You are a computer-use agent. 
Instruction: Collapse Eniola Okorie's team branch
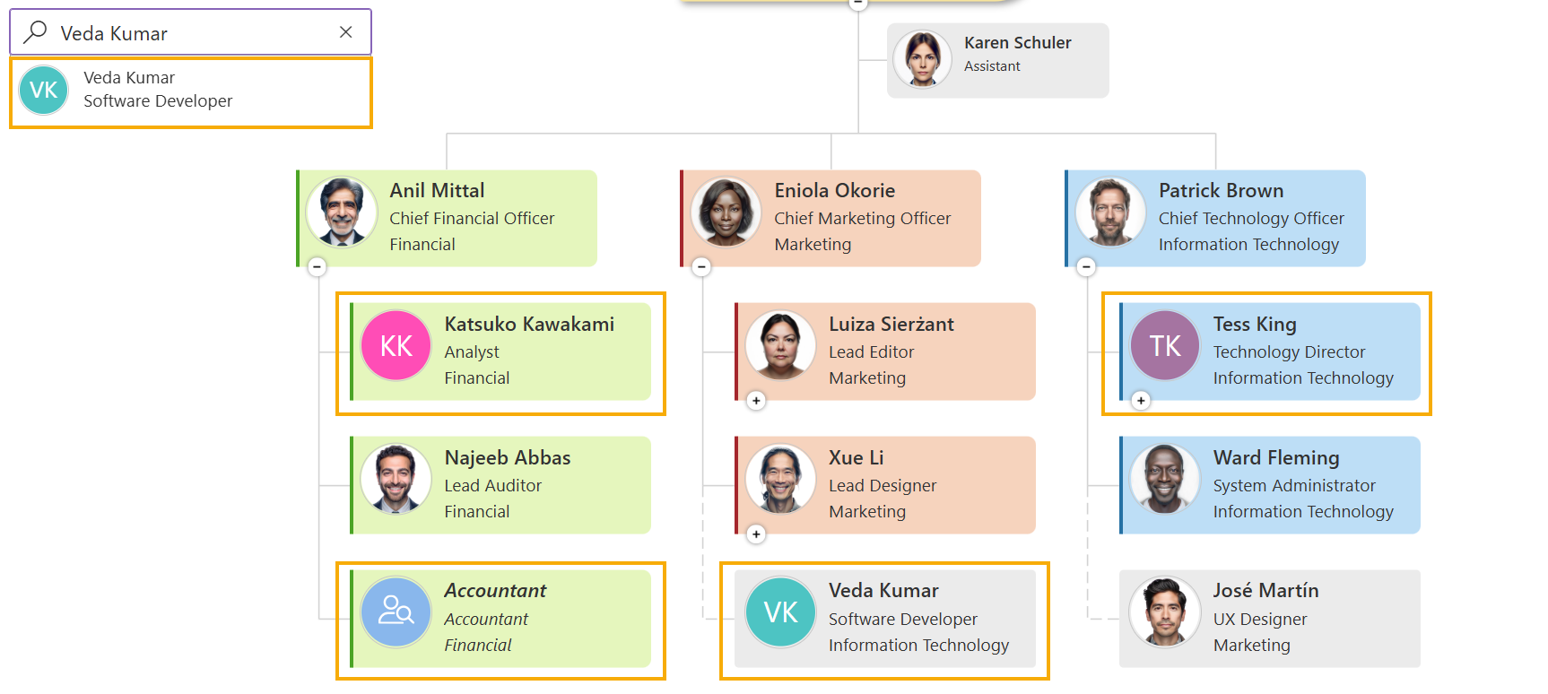701,266
